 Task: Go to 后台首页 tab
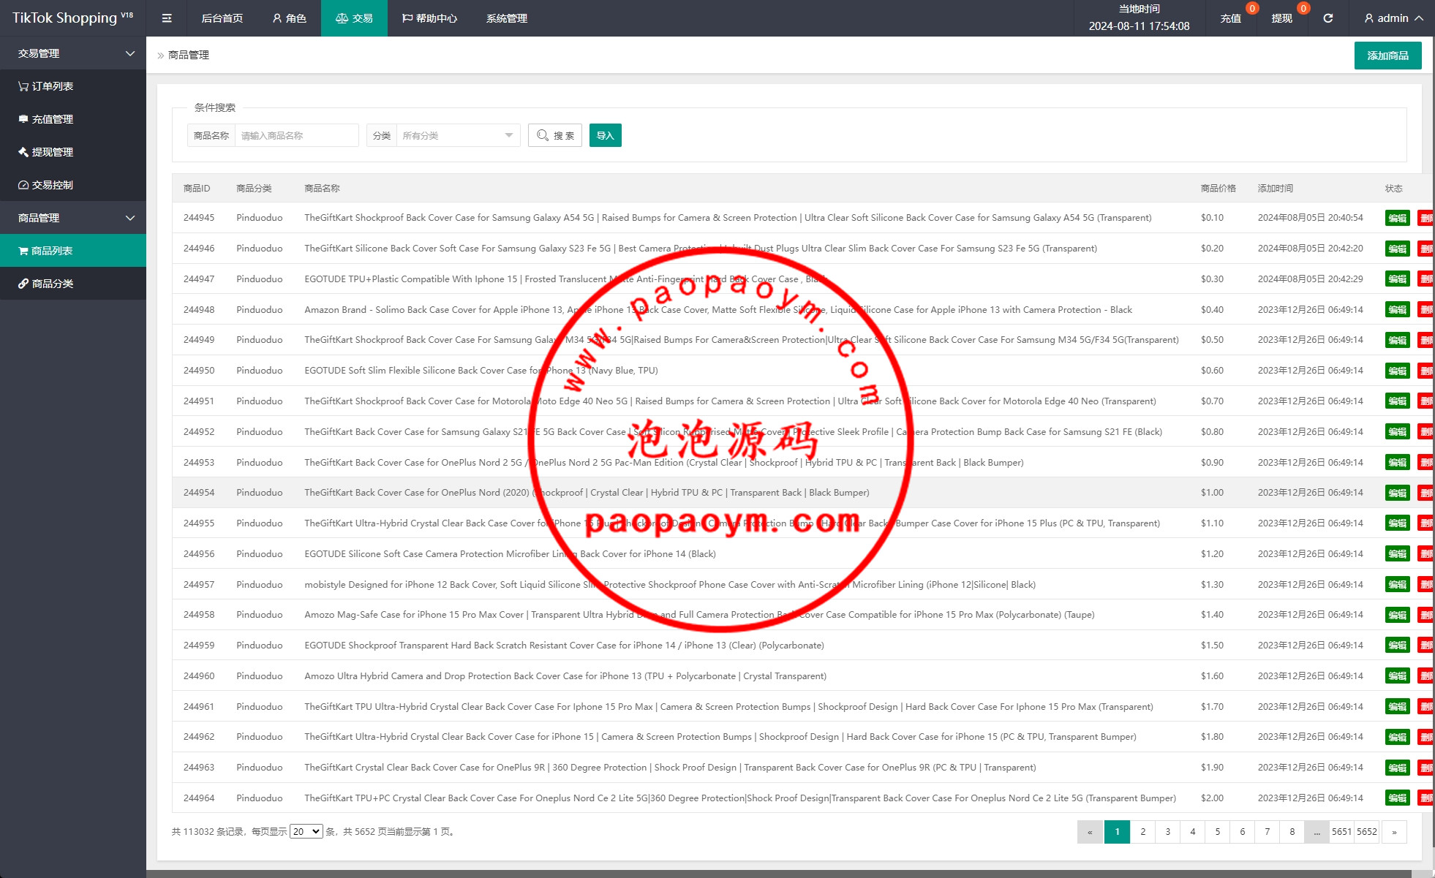222,18
